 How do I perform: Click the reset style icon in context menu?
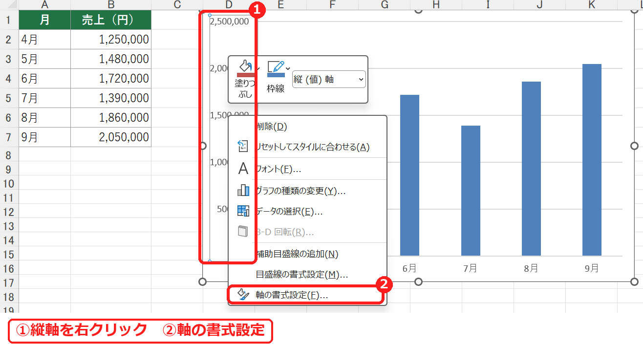point(243,146)
